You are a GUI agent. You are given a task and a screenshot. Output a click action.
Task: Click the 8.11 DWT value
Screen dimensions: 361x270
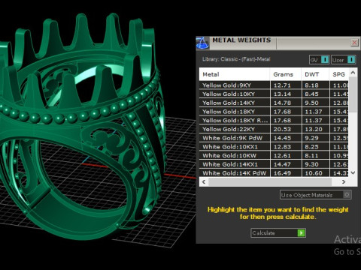pyautogui.click(x=311, y=155)
